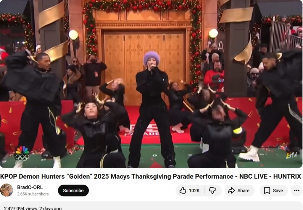Click the Save bookmark icon

pyautogui.click(x=267, y=191)
